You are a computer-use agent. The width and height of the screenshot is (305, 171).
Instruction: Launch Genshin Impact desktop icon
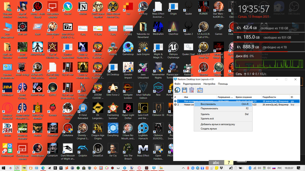[x=128, y=70]
